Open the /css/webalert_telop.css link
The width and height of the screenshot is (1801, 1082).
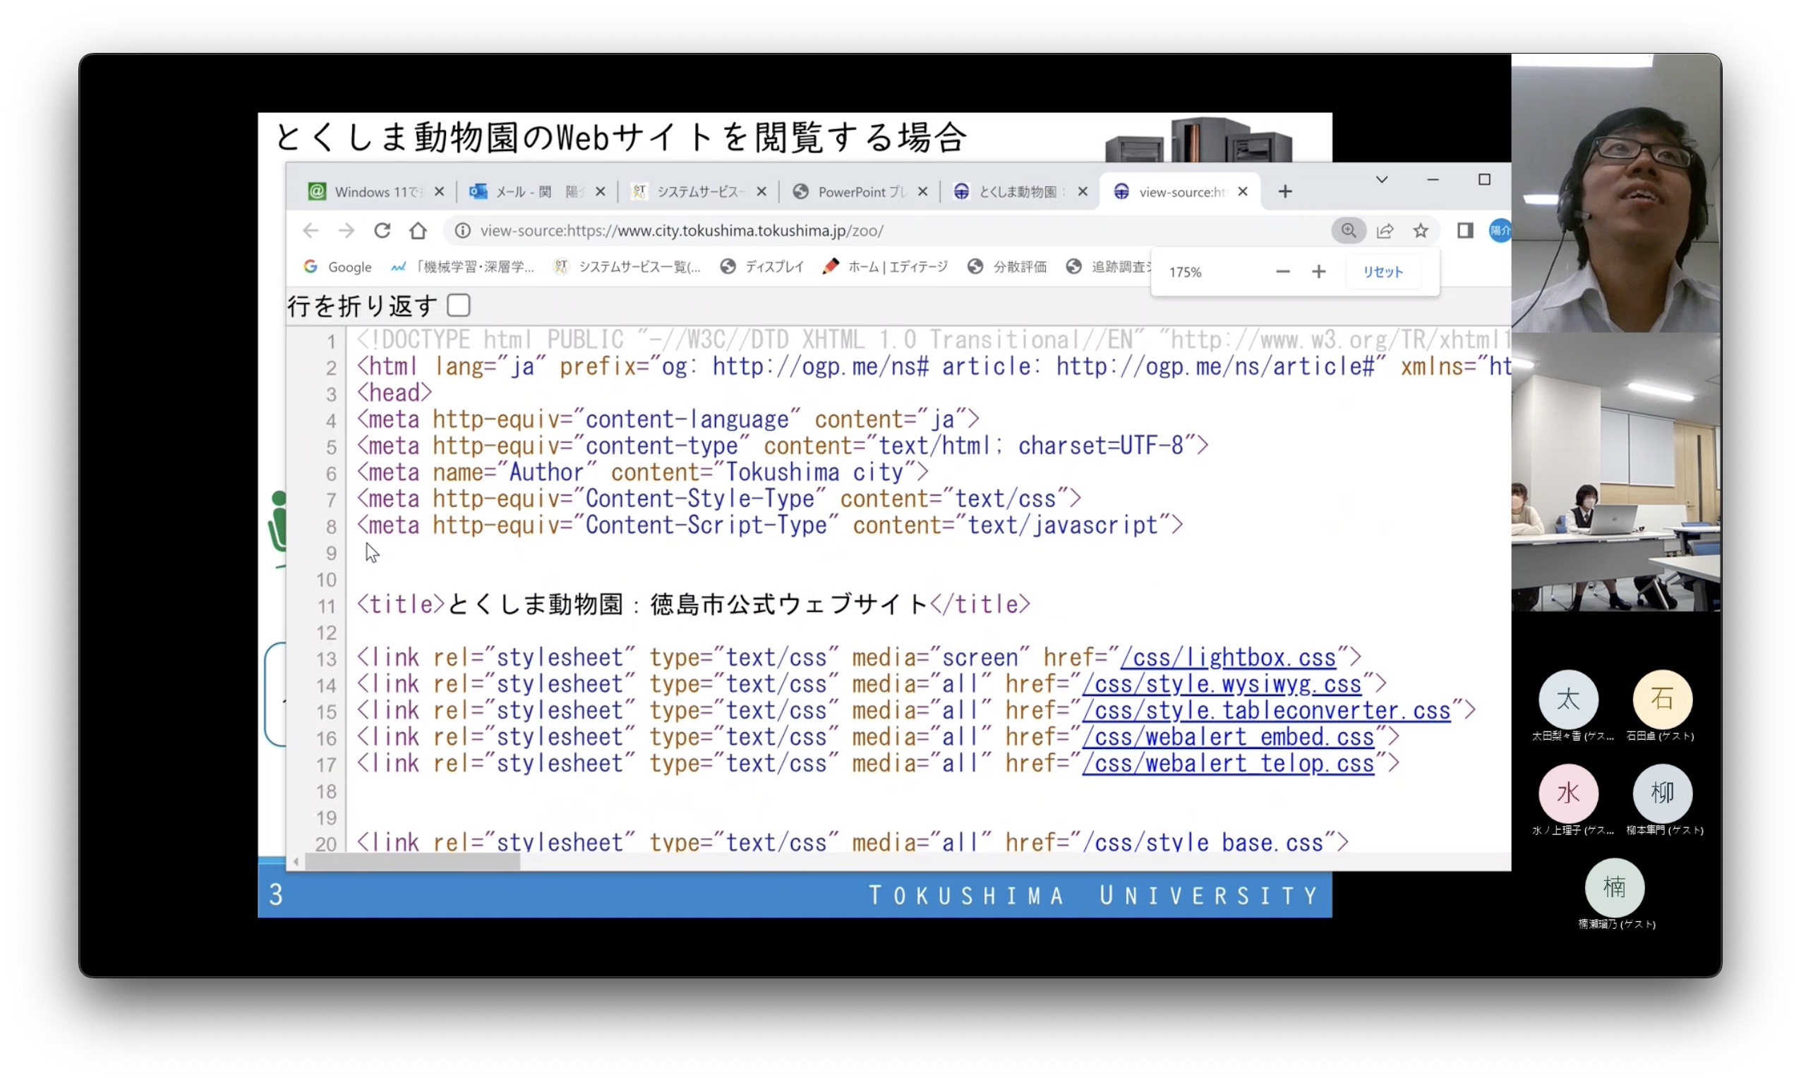1227,762
